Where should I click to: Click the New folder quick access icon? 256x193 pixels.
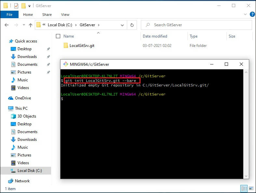(24, 6)
